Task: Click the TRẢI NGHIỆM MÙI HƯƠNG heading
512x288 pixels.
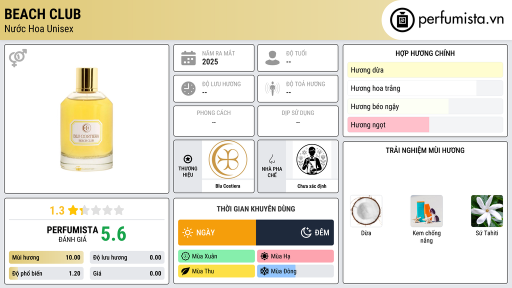Action: (425, 150)
